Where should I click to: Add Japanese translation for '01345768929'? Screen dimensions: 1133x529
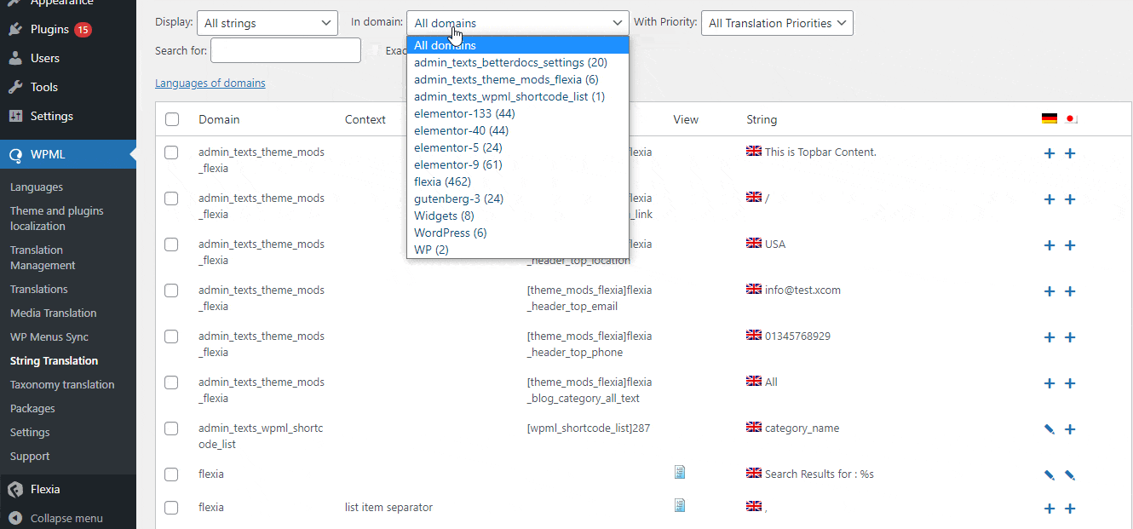point(1071,337)
